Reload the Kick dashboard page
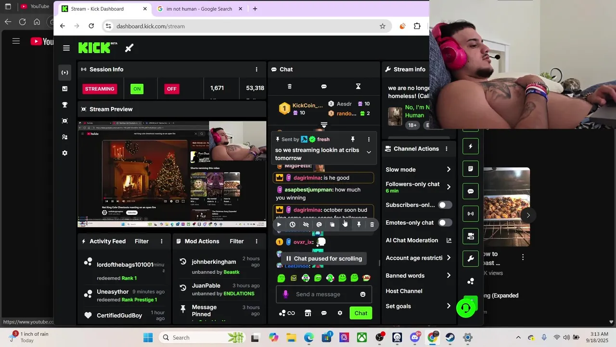Screen dimensions: 616x347 (91, 26)
